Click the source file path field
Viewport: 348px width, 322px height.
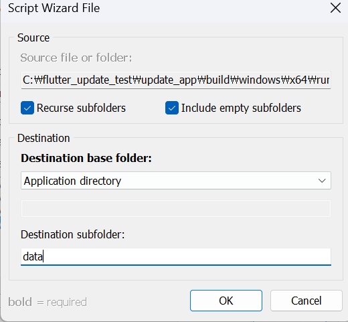(x=176, y=80)
